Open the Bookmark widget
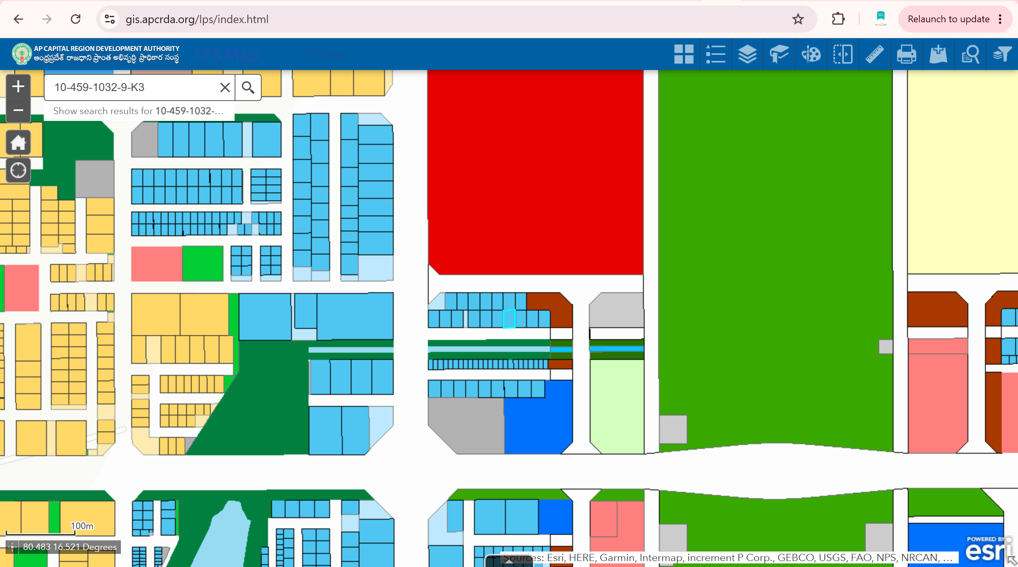The height and width of the screenshot is (567, 1018). 779,54
